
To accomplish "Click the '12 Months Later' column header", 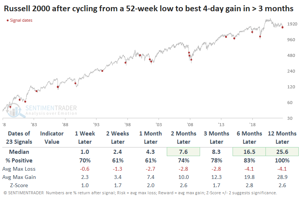I will coord(282,137).
